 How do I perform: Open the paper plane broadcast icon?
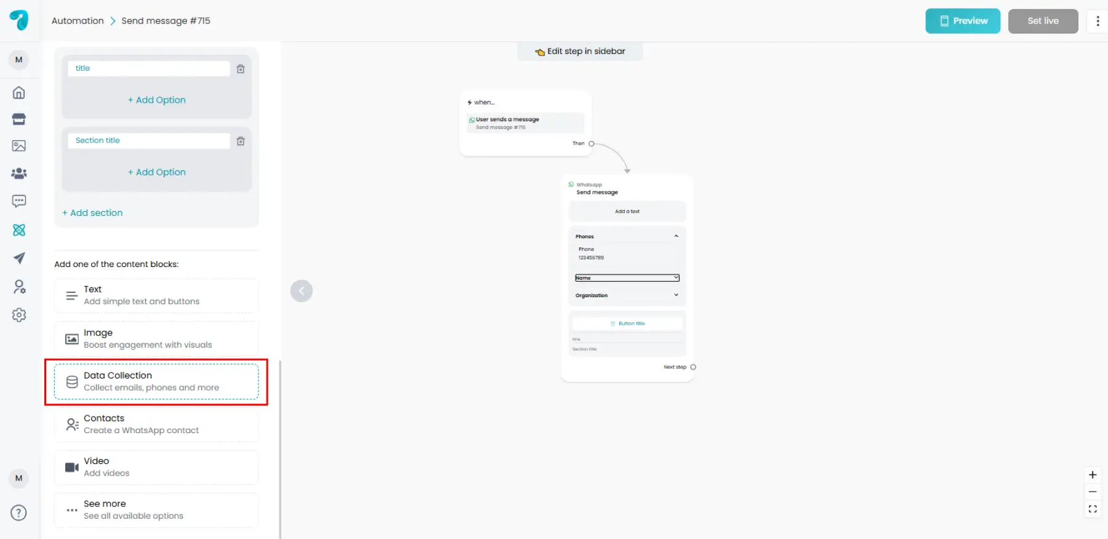point(19,258)
